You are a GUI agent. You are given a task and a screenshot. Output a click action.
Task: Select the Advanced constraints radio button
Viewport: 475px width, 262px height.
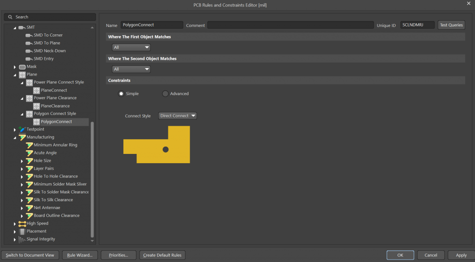(x=165, y=94)
